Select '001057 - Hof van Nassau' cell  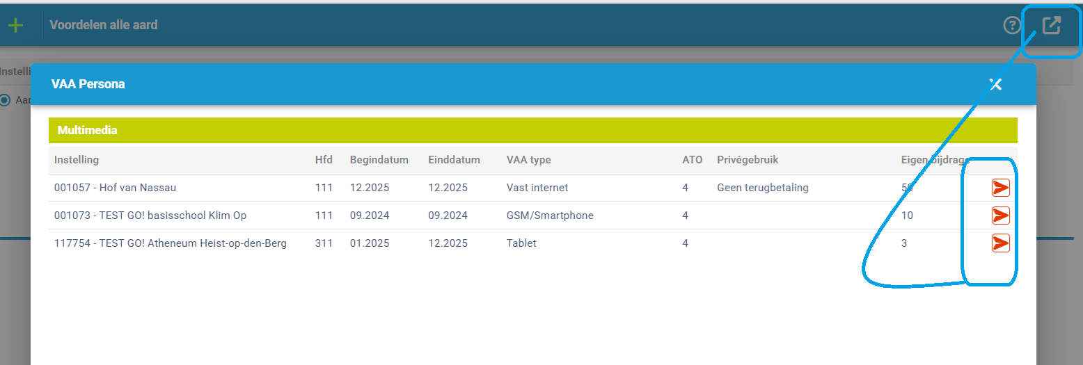[x=115, y=188]
